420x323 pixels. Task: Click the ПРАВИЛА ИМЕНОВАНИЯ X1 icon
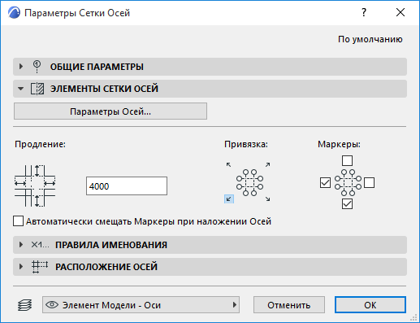40,245
